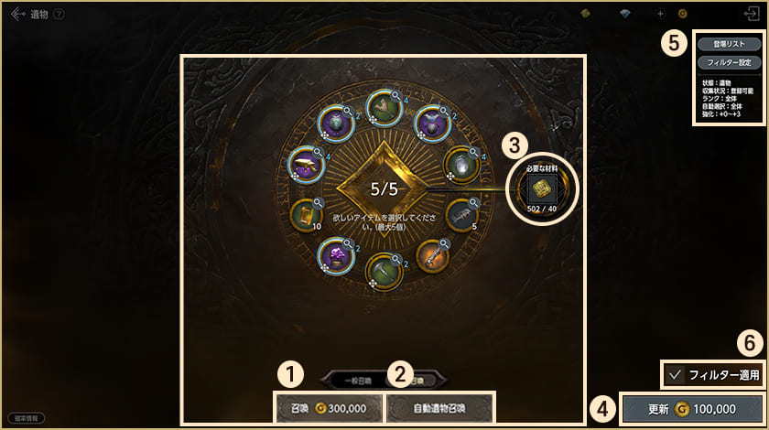View the 確率情報 probability info
Viewport: 769px width, 430px height.
point(26,418)
